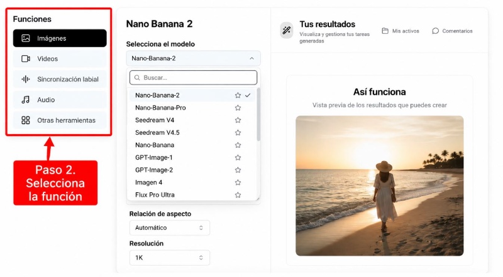Pick the Seedream V4.5 model
Viewport: 503px width, 277px height.
click(192, 133)
